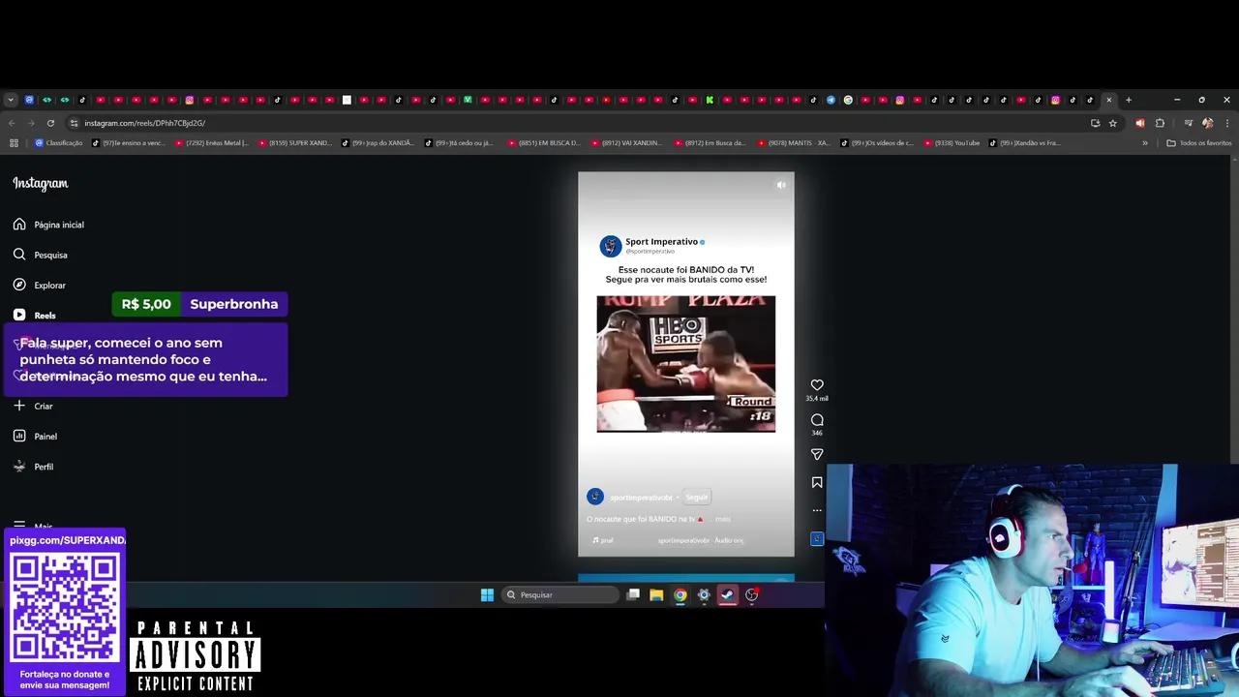Open Perfil in Instagram sidebar
The image size is (1239, 697).
tap(34, 467)
